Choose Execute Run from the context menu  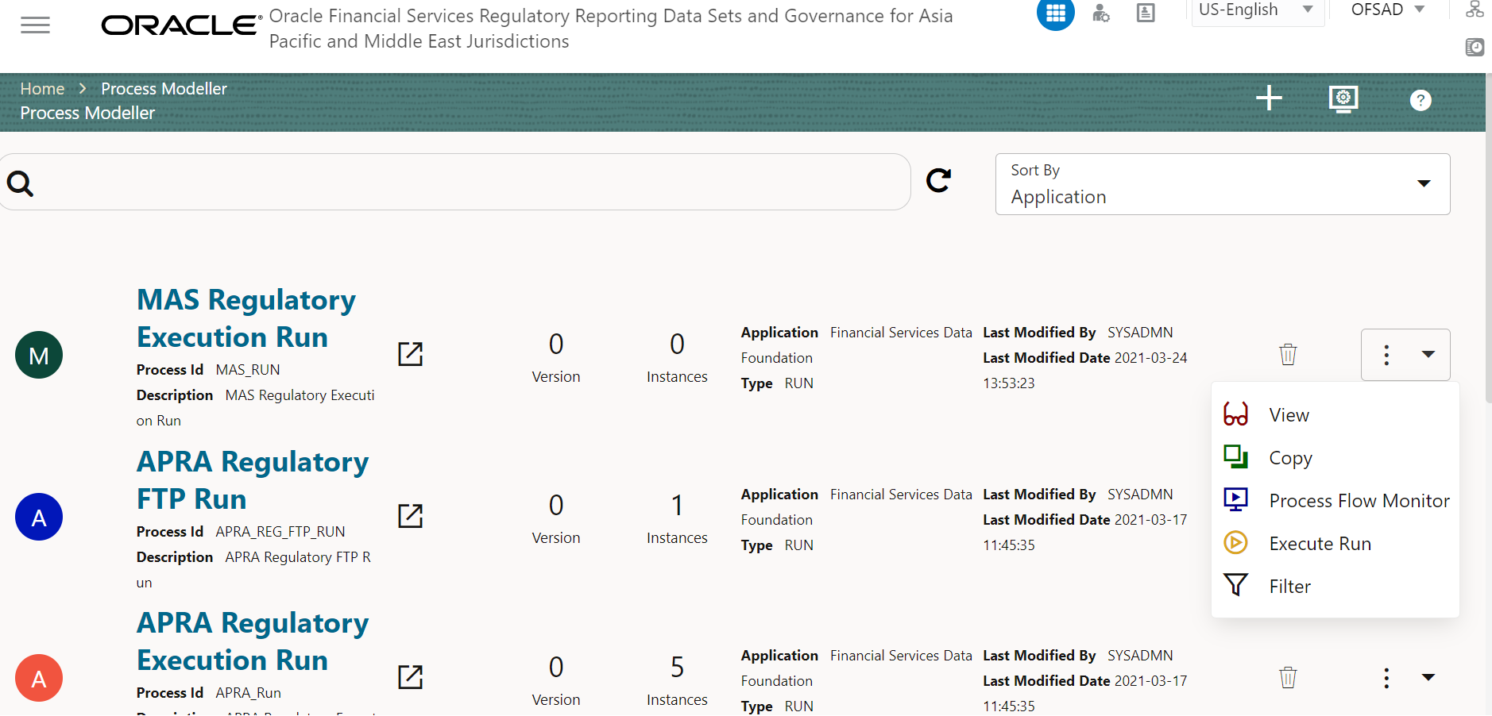coord(1320,543)
